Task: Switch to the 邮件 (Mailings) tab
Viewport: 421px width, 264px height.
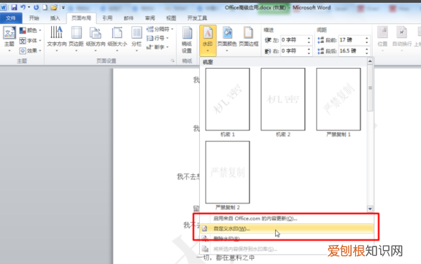Action: 128,18
